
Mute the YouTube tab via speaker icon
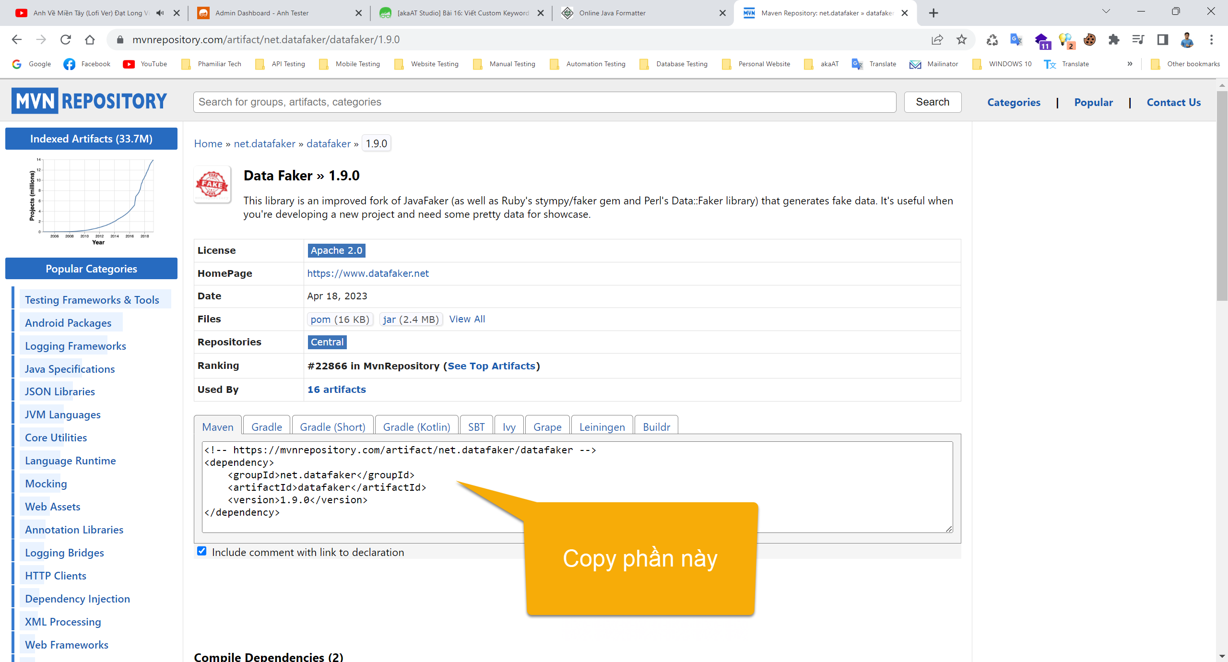pos(160,13)
